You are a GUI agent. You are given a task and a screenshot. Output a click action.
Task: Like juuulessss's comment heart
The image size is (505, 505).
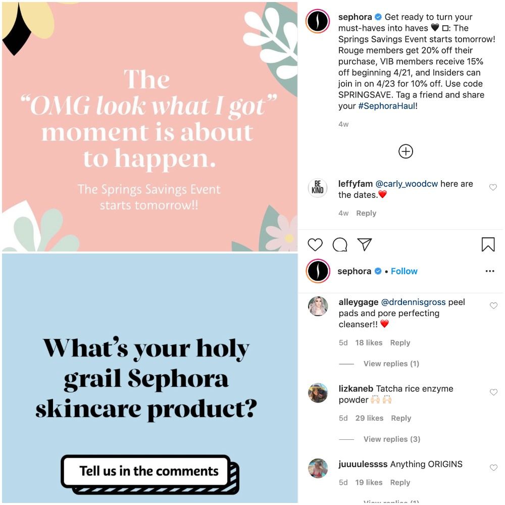coord(494,468)
